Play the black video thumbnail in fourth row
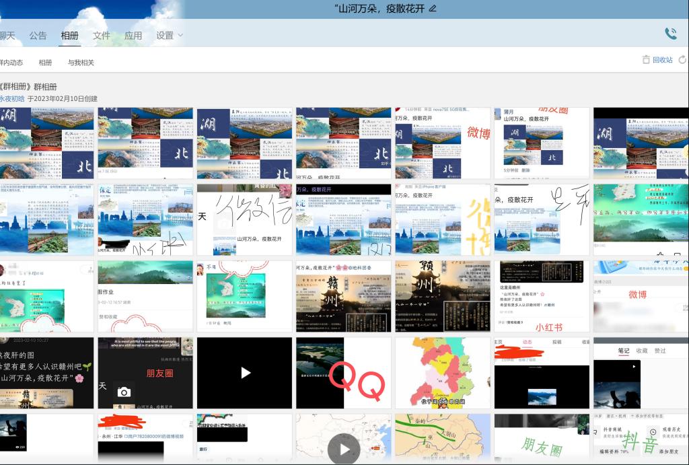This screenshot has height=465, width=689. pyautogui.click(x=246, y=373)
